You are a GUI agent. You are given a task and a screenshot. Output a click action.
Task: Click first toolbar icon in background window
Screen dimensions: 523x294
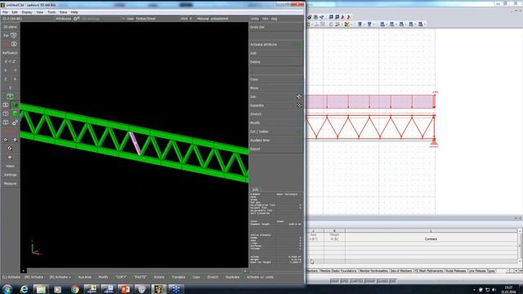[309, 17]
